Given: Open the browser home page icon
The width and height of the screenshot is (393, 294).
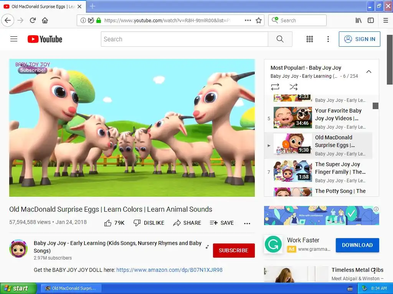Looking at the screenshot, I should coord(45,20).
